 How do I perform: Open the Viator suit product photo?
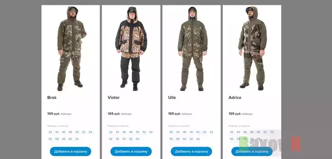click(x=131, y=48)
